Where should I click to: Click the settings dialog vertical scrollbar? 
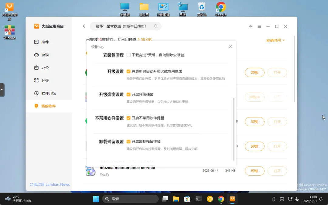234,129
